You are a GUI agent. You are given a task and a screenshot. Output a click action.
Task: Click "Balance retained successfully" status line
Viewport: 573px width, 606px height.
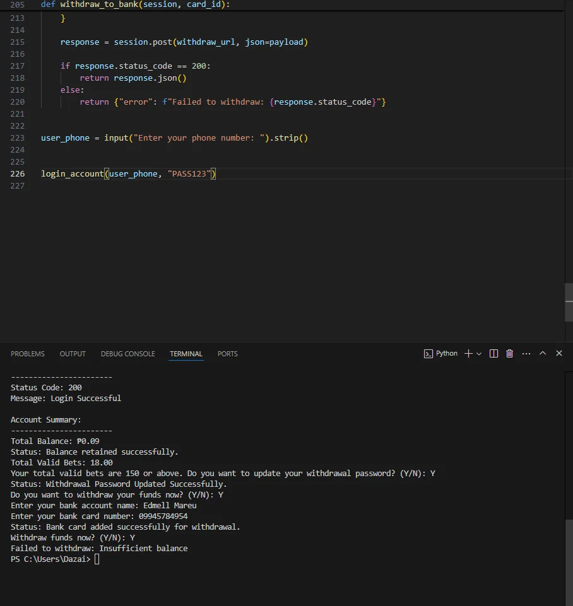[x=94, y=452]
